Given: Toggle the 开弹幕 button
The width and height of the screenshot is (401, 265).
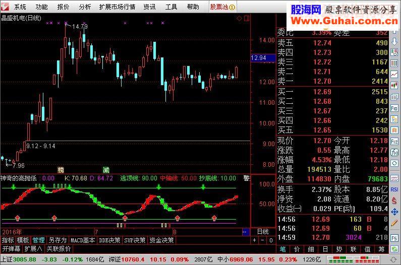Looking at the screenshot, I should (11, 249).
